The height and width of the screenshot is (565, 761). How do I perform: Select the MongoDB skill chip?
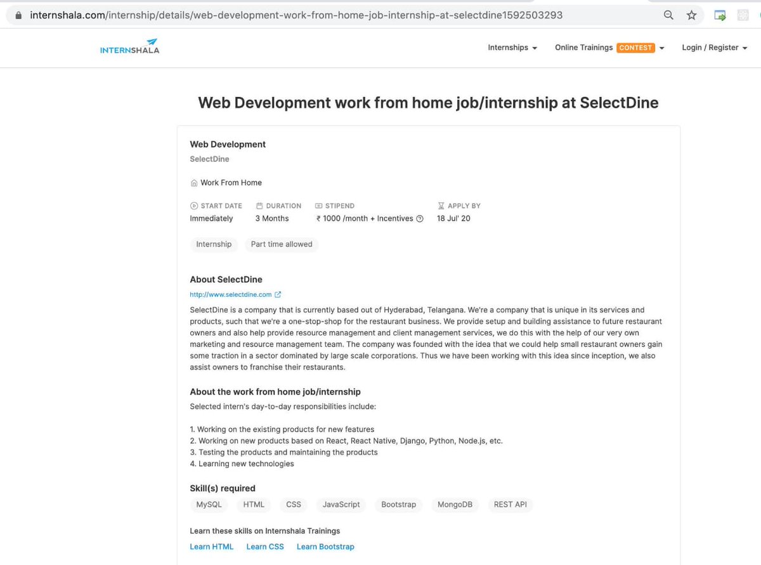click(455, 505)
